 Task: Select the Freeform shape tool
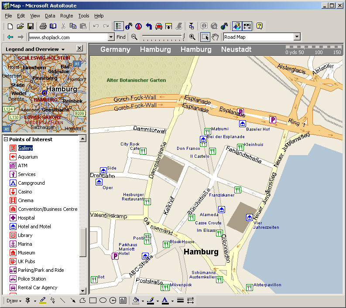[83, 301]
